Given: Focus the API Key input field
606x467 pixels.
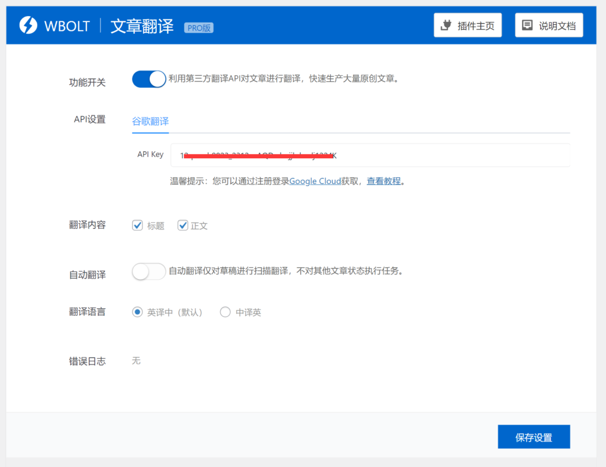Looking at the screenshot, I should (370, 155).
